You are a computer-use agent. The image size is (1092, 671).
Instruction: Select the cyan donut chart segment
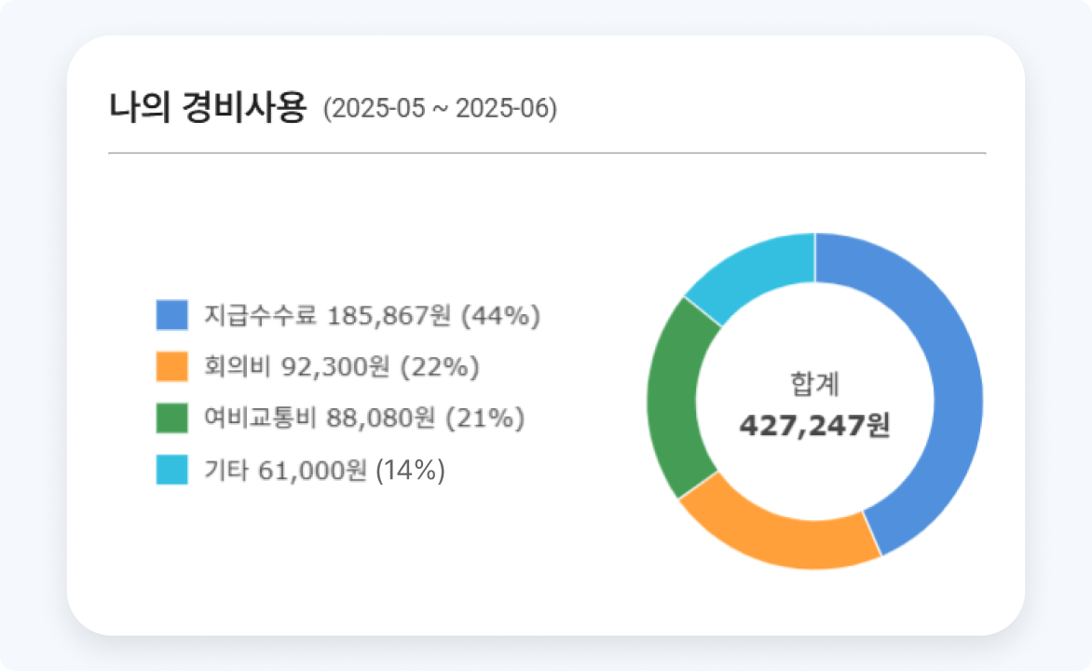[x=757, y=270]
